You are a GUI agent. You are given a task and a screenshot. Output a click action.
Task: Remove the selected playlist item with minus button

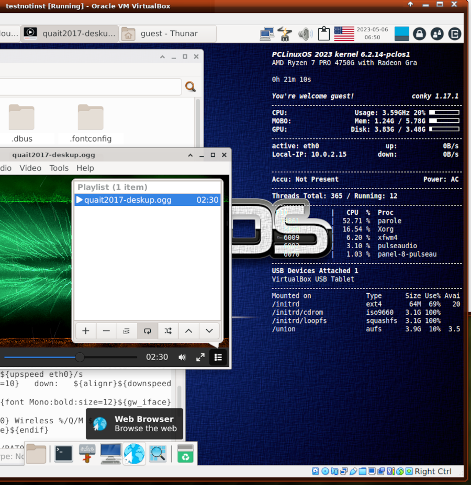point(106,331)
